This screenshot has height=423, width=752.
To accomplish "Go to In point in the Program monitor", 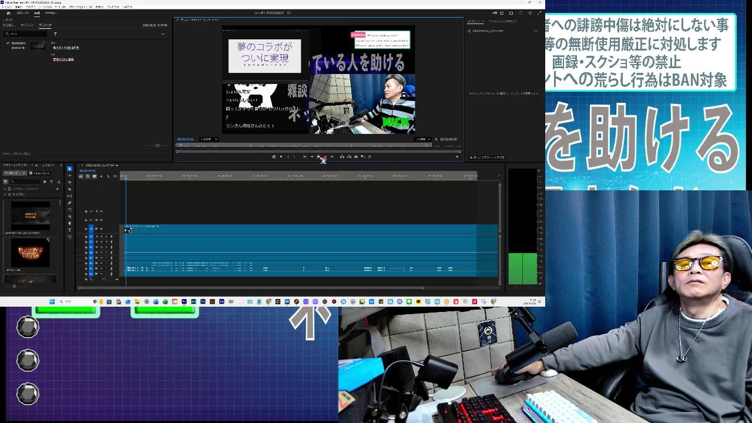I will point(305,157).
